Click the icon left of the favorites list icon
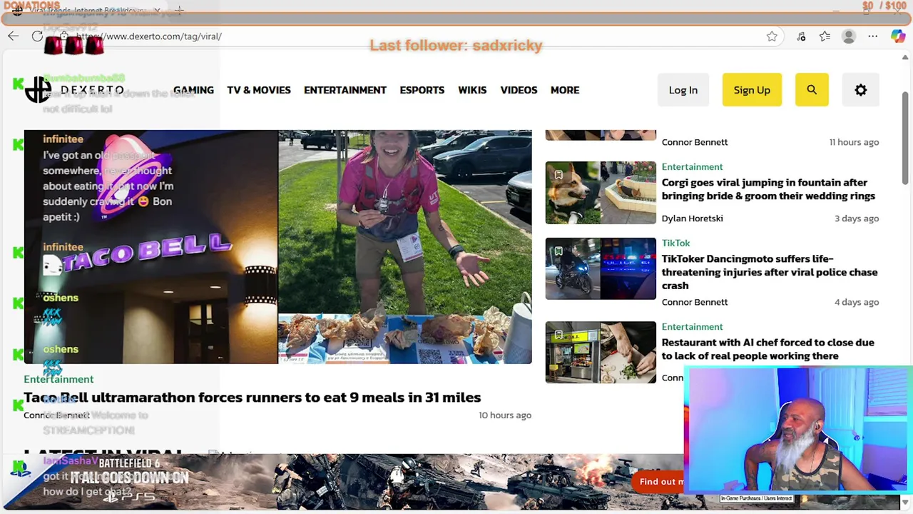The height and width of the screenshot is (514, 913). (801, 36)
